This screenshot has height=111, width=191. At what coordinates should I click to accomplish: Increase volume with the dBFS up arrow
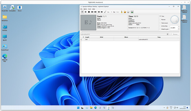coord(179,26)
